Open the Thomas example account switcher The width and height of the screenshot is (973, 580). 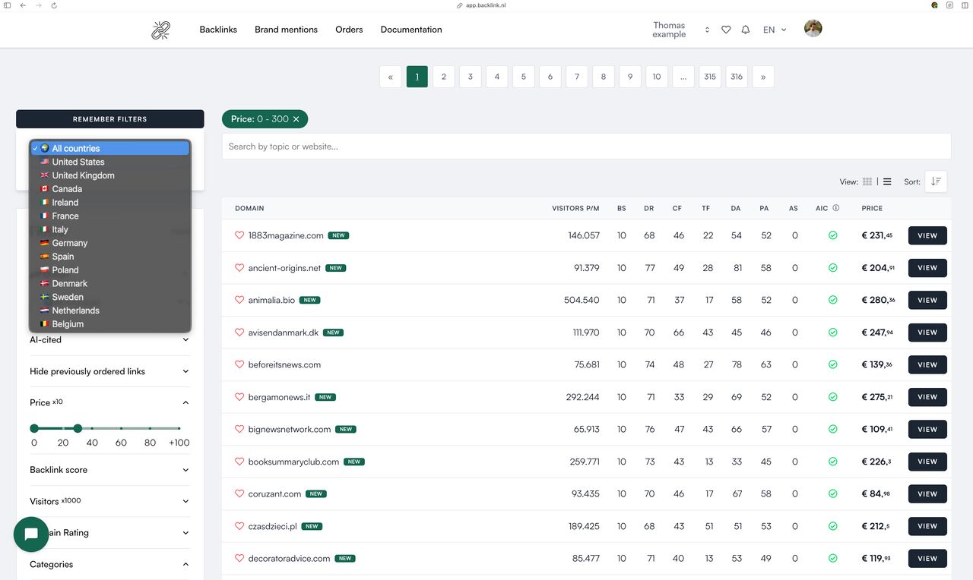(681, 30)
